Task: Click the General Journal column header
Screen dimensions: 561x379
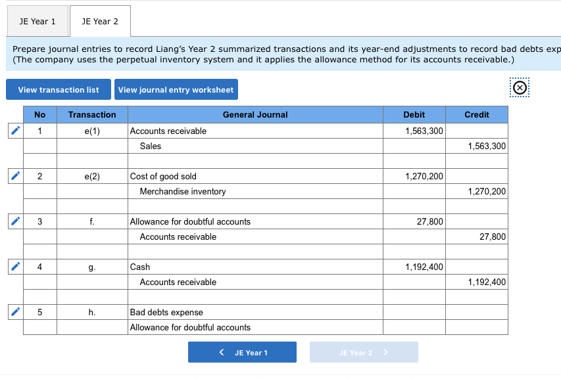Action: tap(255, 115)
